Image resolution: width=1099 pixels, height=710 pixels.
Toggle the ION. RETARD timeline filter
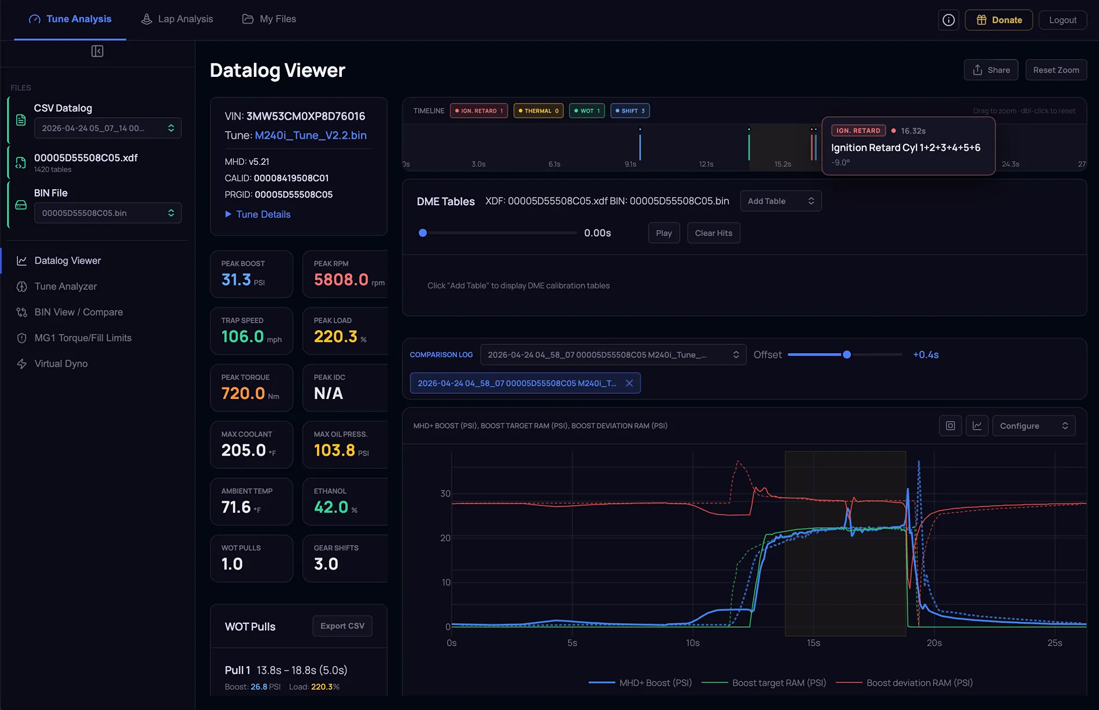(x=479, y=110)
